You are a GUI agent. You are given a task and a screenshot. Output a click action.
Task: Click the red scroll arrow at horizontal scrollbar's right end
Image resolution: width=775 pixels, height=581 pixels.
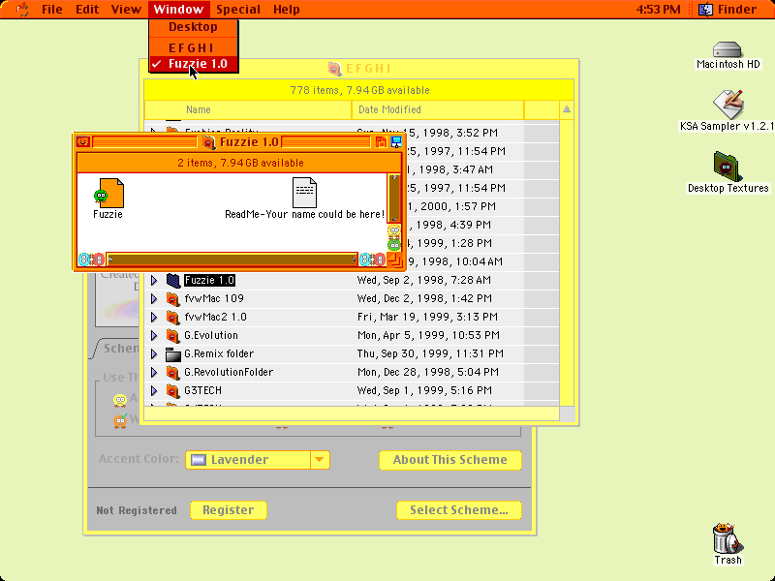click(379, 260)
